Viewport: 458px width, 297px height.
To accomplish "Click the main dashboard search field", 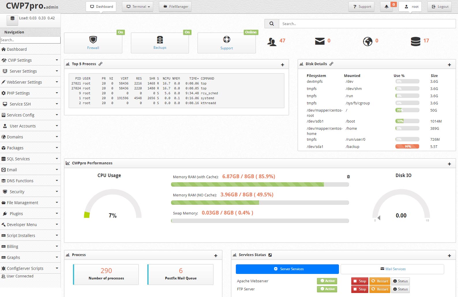I will 367,24.
